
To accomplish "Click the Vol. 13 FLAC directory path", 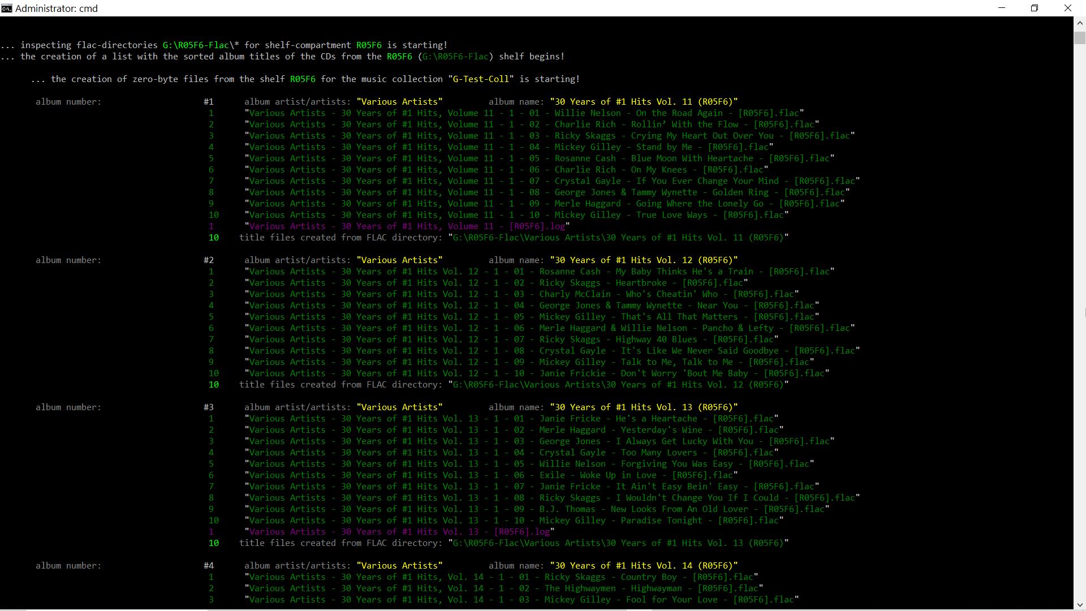I will 618,543.
